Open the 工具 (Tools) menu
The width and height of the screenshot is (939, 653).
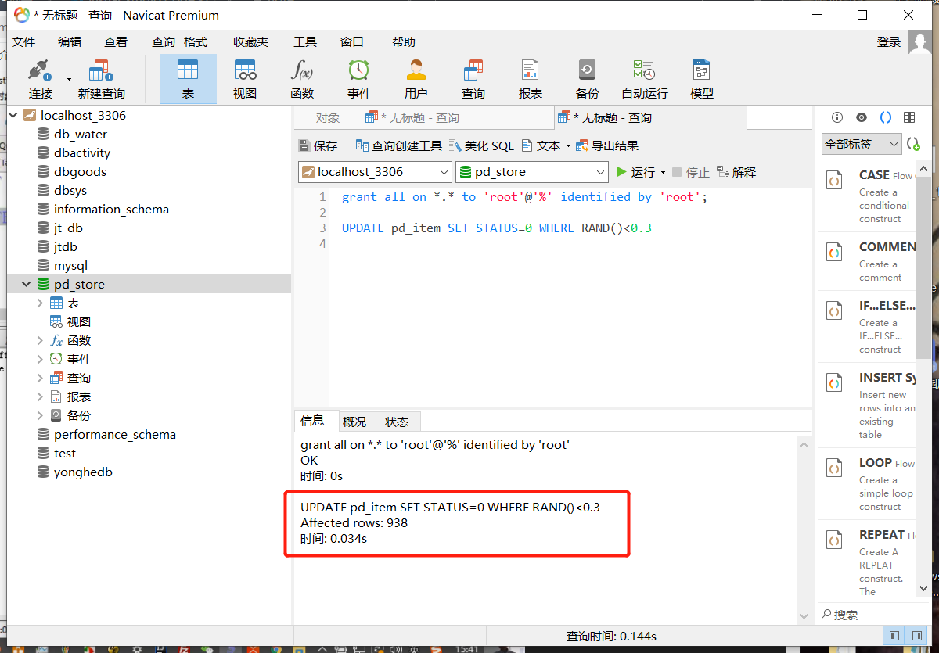coord(305,42)
